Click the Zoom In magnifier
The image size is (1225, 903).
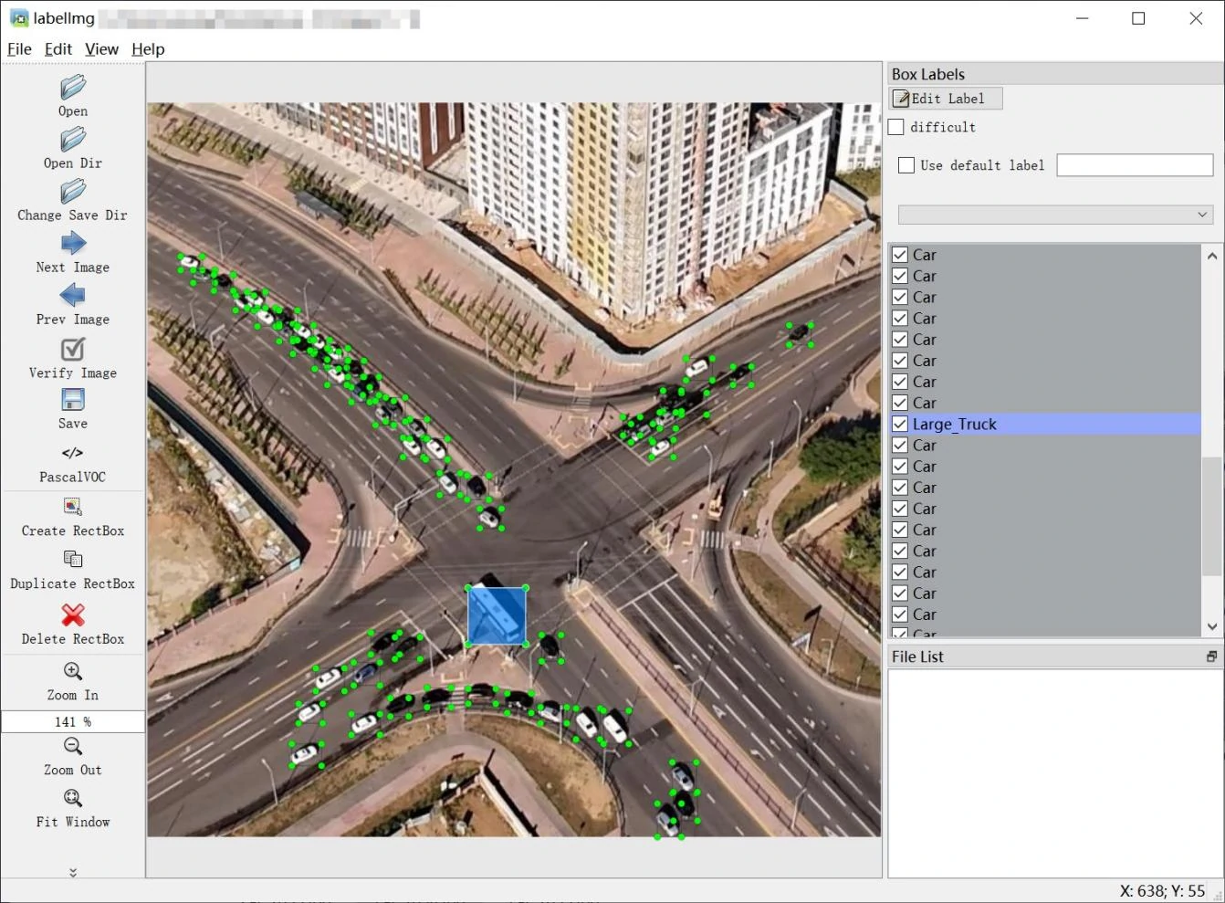coord(73,671)
